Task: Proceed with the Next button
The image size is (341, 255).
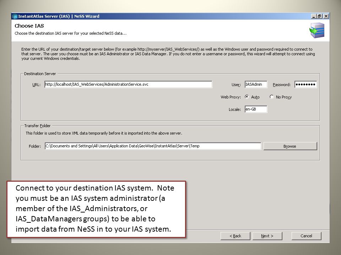Action: coord(267,236)
